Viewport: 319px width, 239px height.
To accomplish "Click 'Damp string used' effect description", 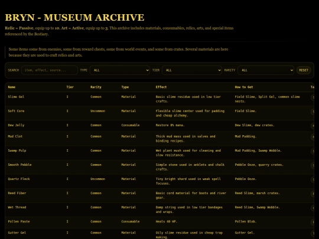I will click(x=189, y=209).
